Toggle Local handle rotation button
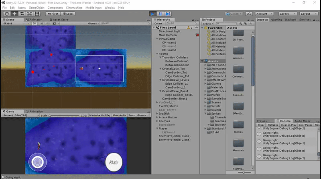 click(68, 14)
